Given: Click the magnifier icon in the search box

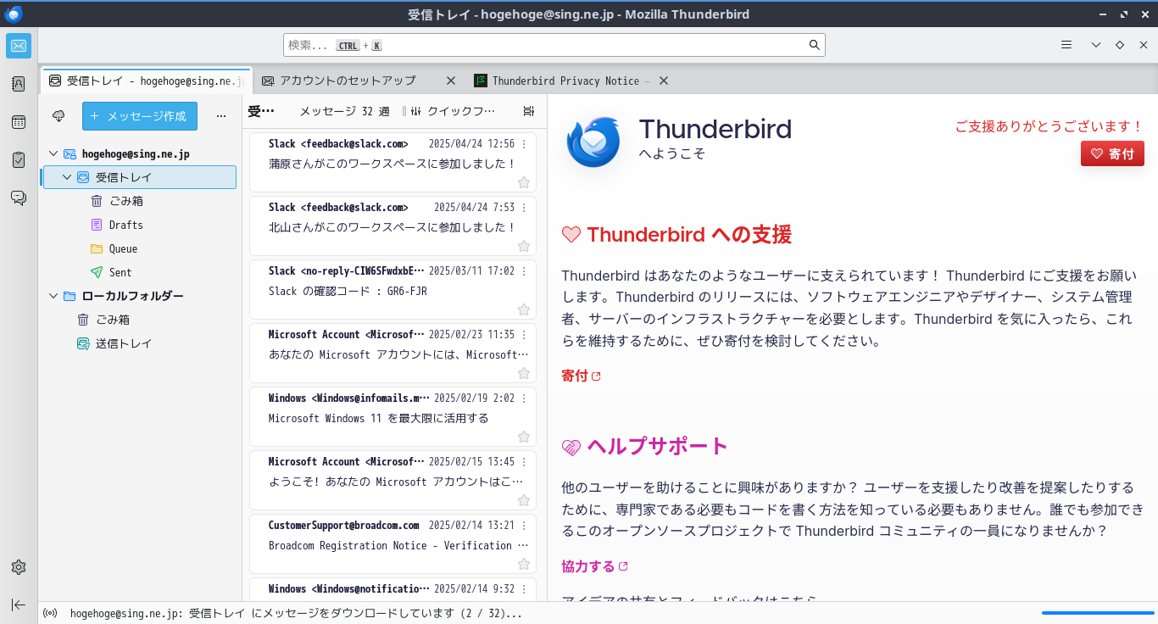Looking at the screenshot, I should (814, 45).
